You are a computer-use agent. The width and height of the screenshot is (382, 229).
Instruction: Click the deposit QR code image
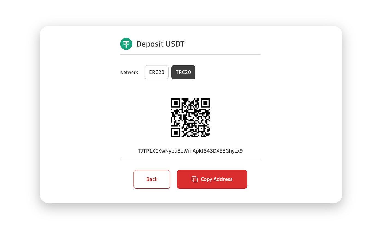click(190, 118)
